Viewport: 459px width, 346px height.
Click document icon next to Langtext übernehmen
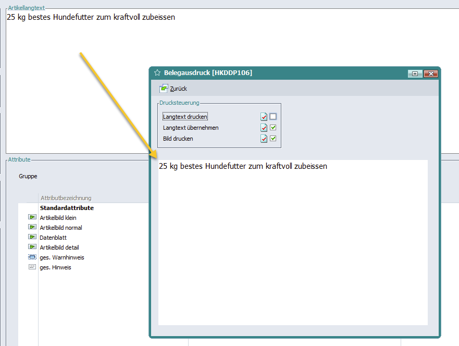264,128
